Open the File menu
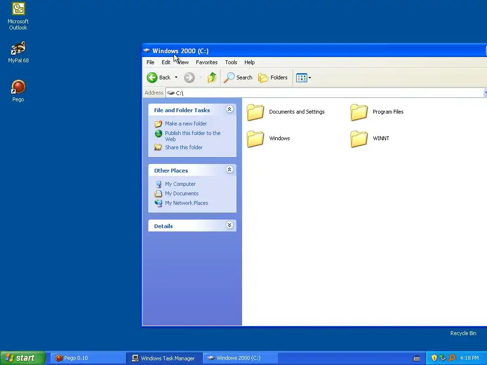 click(150, 62)
